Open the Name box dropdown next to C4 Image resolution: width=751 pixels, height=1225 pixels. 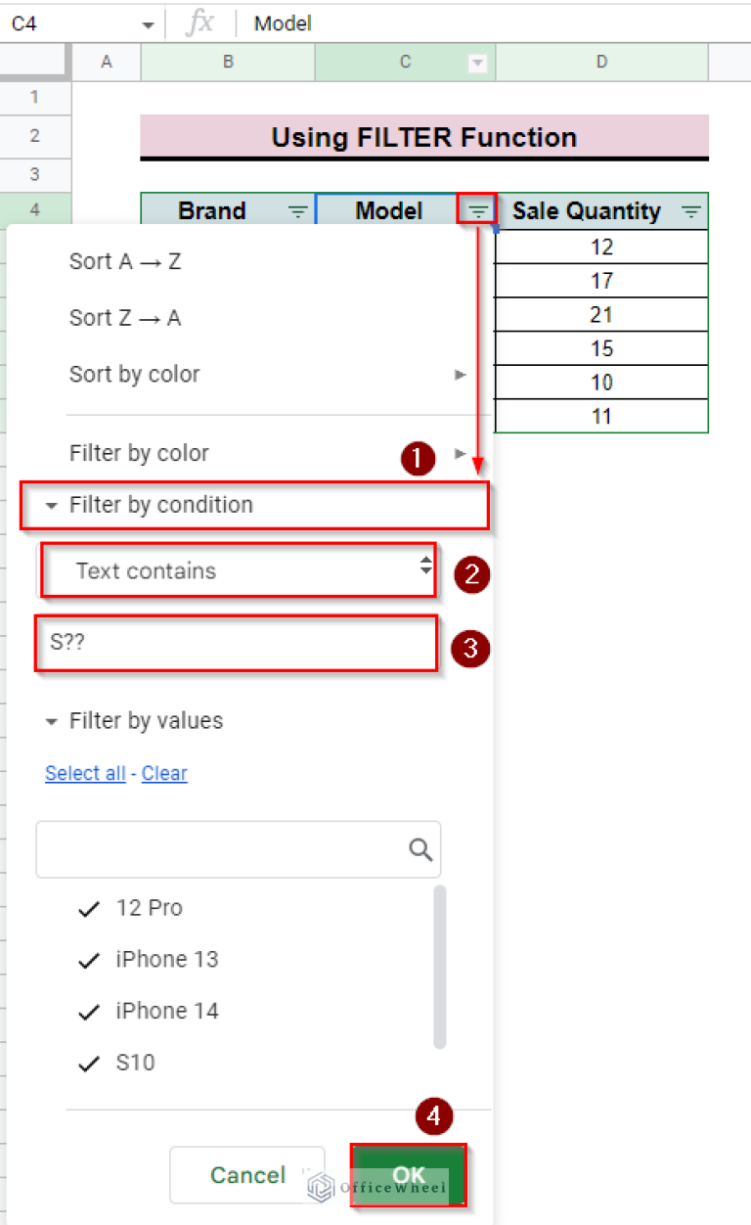click(148, 23)
